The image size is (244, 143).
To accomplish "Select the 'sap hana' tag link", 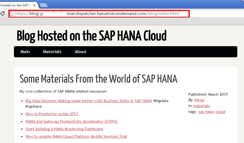I will tap(206, 112).
